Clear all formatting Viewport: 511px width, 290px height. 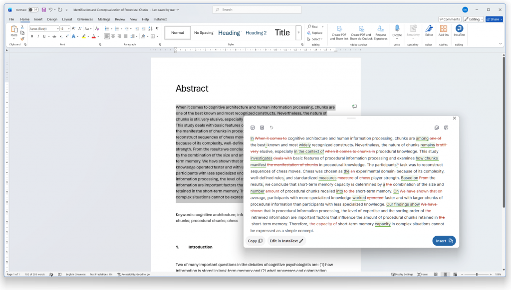coord(97,28)
